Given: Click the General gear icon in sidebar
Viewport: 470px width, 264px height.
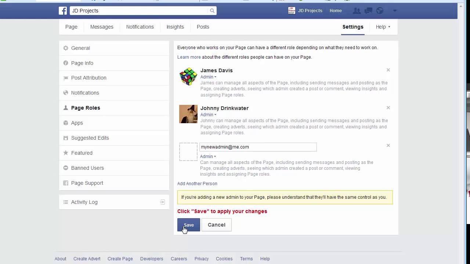Looking at the screenshot, I should click(66, 48).
